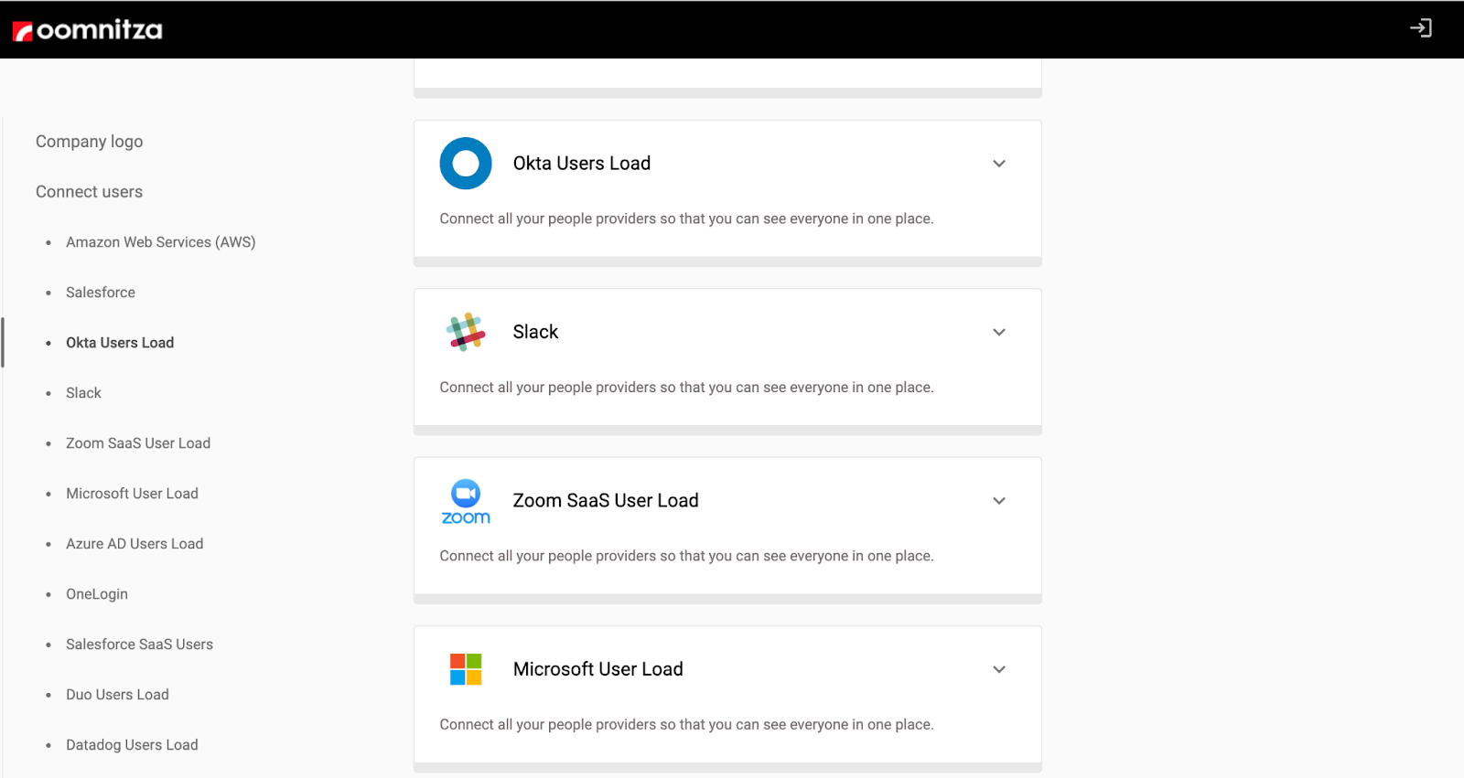Viewport: 1464px width, 778px height.
Task: Click the Zoom camera logo icon
Action: 466,501
